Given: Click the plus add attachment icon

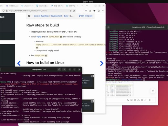Looking at the screenshot, I should pos(142,100).
